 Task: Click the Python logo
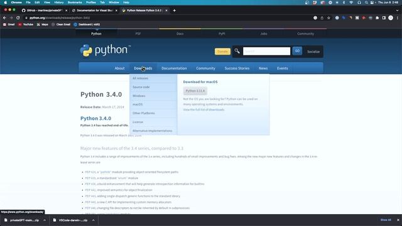coord(106,50)
